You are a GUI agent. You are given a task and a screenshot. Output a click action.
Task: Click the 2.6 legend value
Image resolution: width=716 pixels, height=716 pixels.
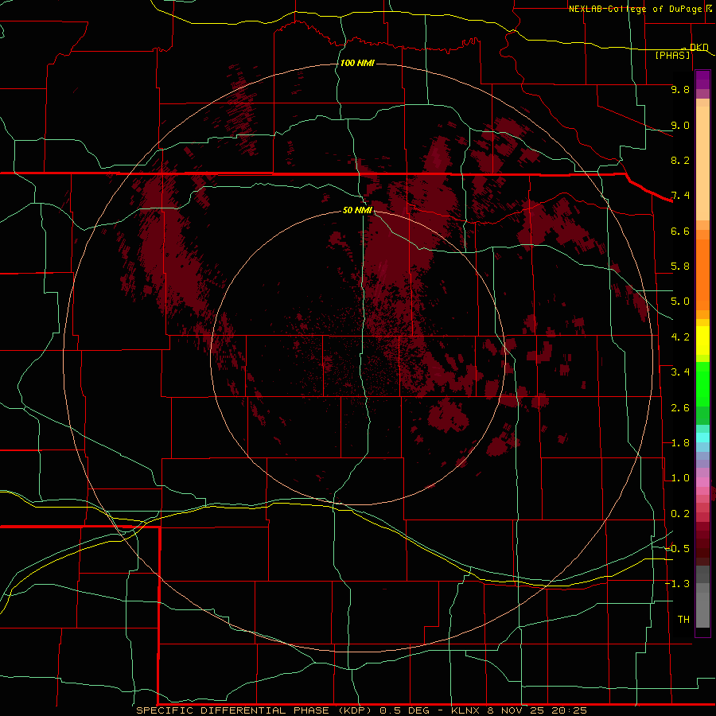coord(680,408)
